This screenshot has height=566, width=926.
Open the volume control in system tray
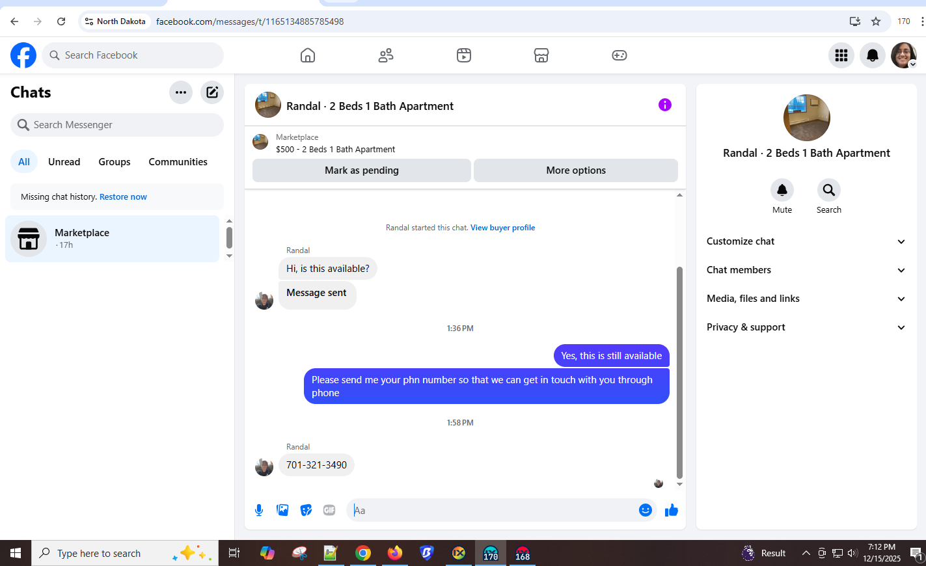point(852,553)
